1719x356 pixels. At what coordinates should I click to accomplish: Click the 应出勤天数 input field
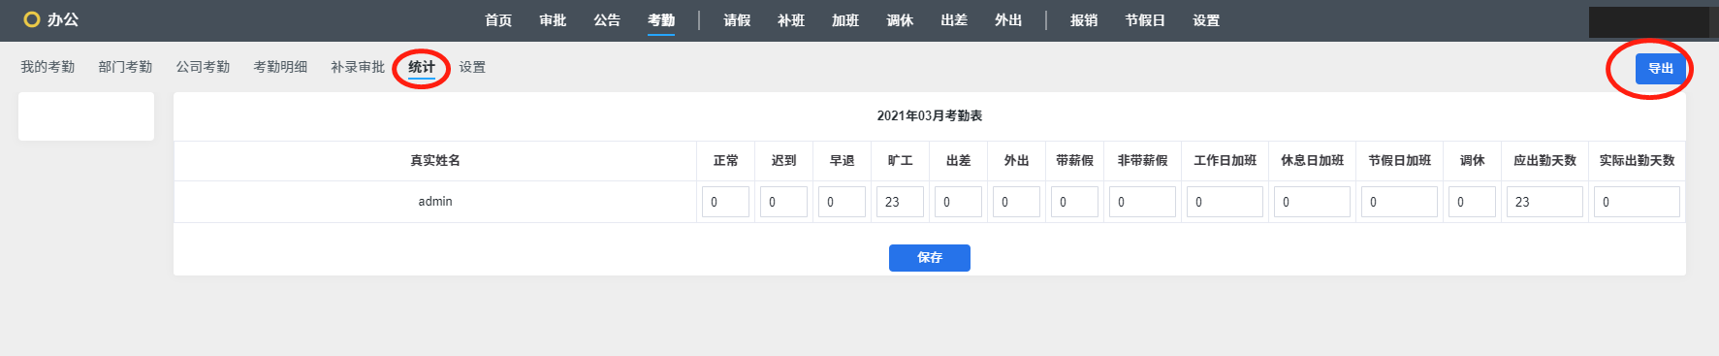point(1544,202)
